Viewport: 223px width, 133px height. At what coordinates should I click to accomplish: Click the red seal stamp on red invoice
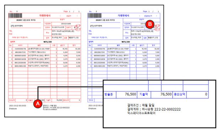coord(78,27)
